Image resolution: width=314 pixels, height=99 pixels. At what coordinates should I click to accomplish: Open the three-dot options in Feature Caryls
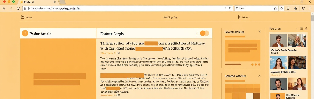pos(197,34)
